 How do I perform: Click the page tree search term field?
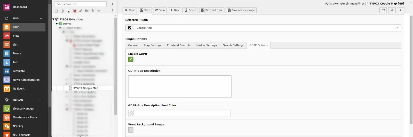pos(81,4)
